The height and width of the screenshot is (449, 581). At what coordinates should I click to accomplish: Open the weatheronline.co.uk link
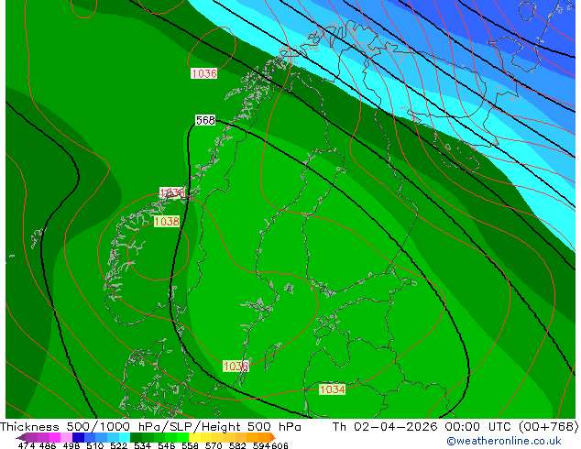pyautogui.click(x=503, y=441)
